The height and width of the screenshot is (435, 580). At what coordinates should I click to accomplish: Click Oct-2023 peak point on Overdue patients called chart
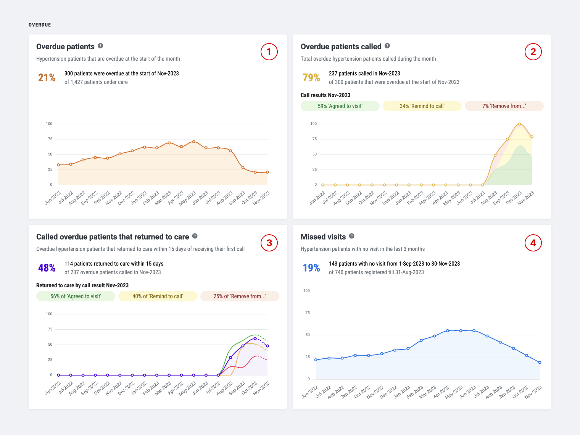pos(520,124)
